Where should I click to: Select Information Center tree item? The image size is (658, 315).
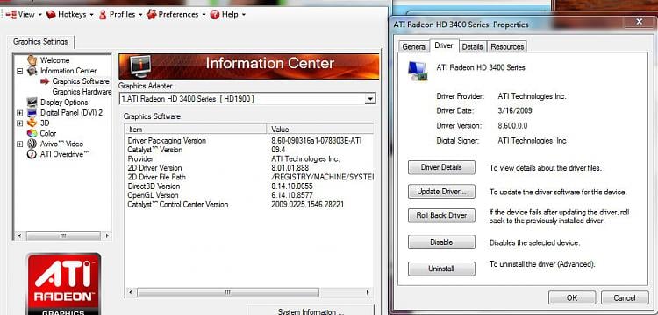[68, 71]
